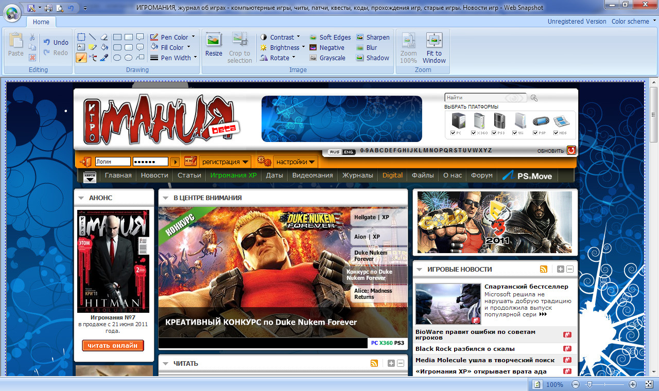Toggle the PSP platform checkbox

[x=535, y=133]
